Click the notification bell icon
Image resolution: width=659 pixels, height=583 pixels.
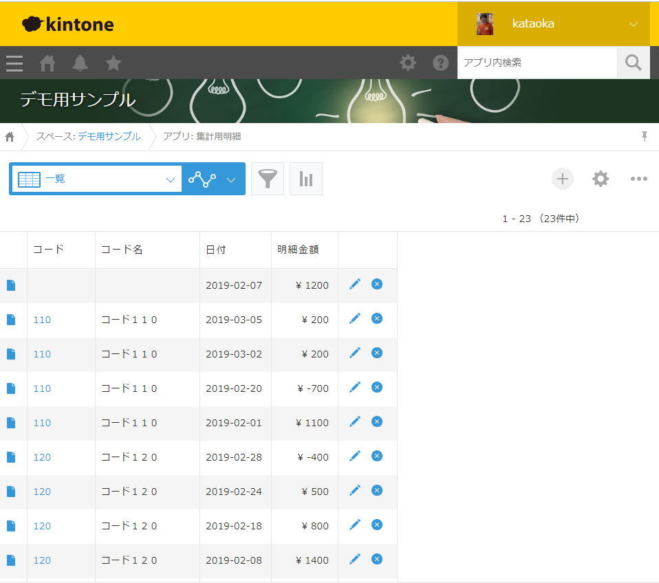click(80, 63)
